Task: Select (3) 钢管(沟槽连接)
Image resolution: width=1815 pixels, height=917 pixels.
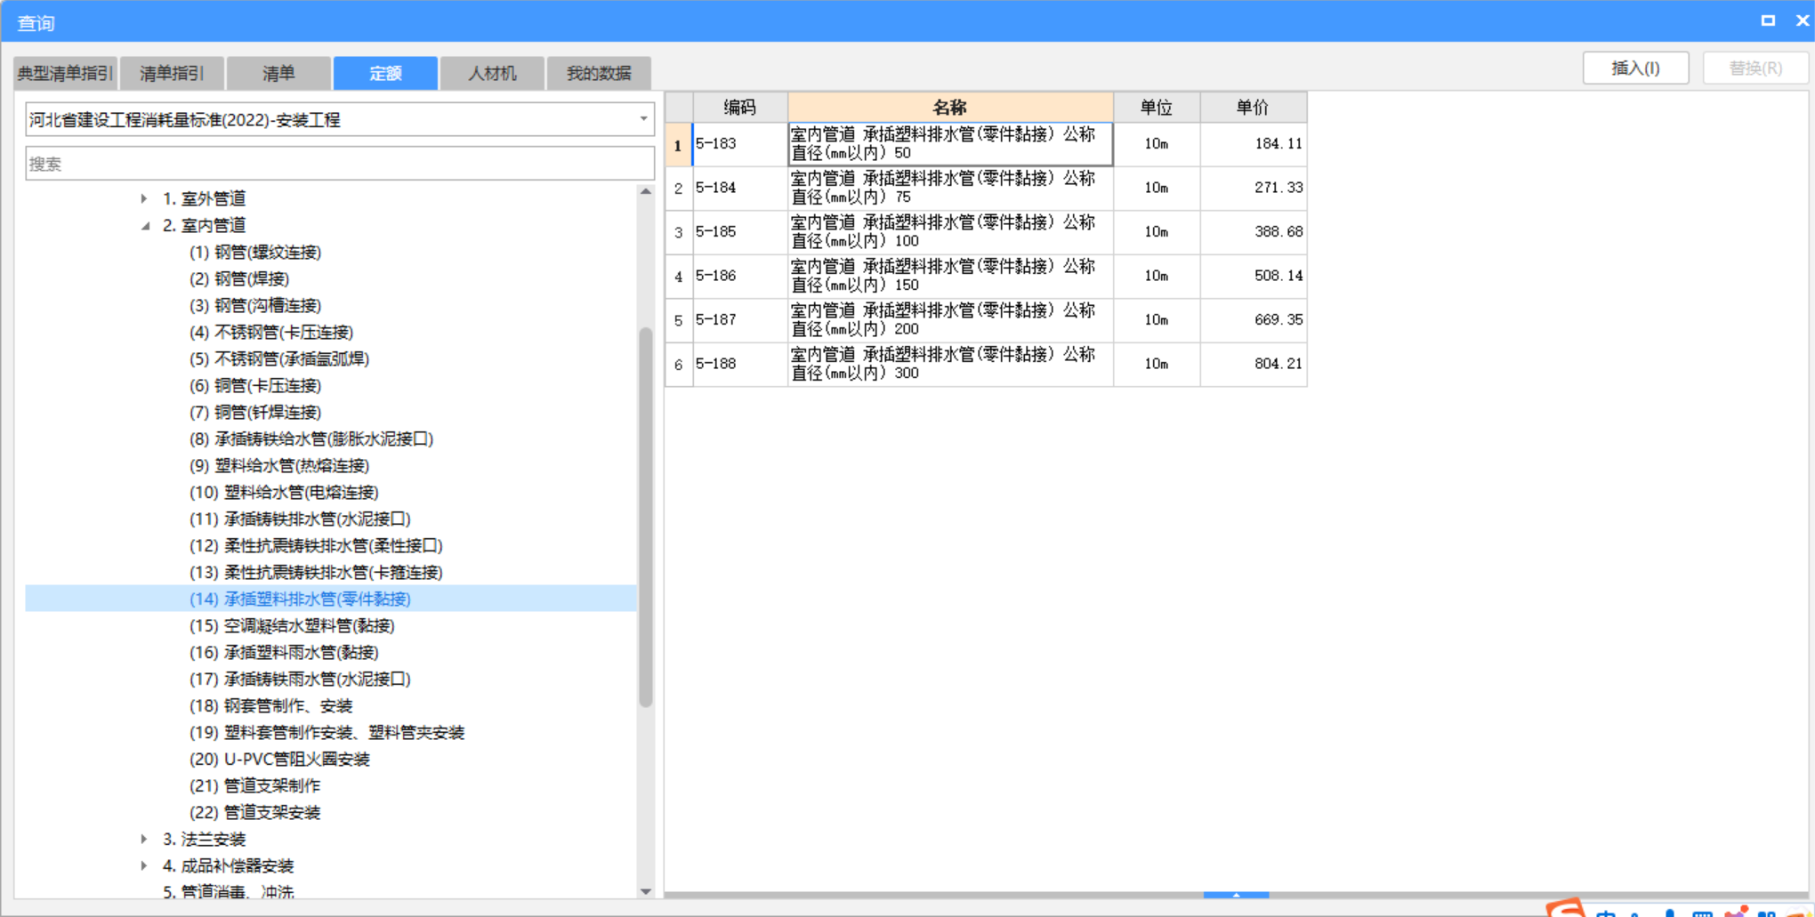Action: (255, 305)
